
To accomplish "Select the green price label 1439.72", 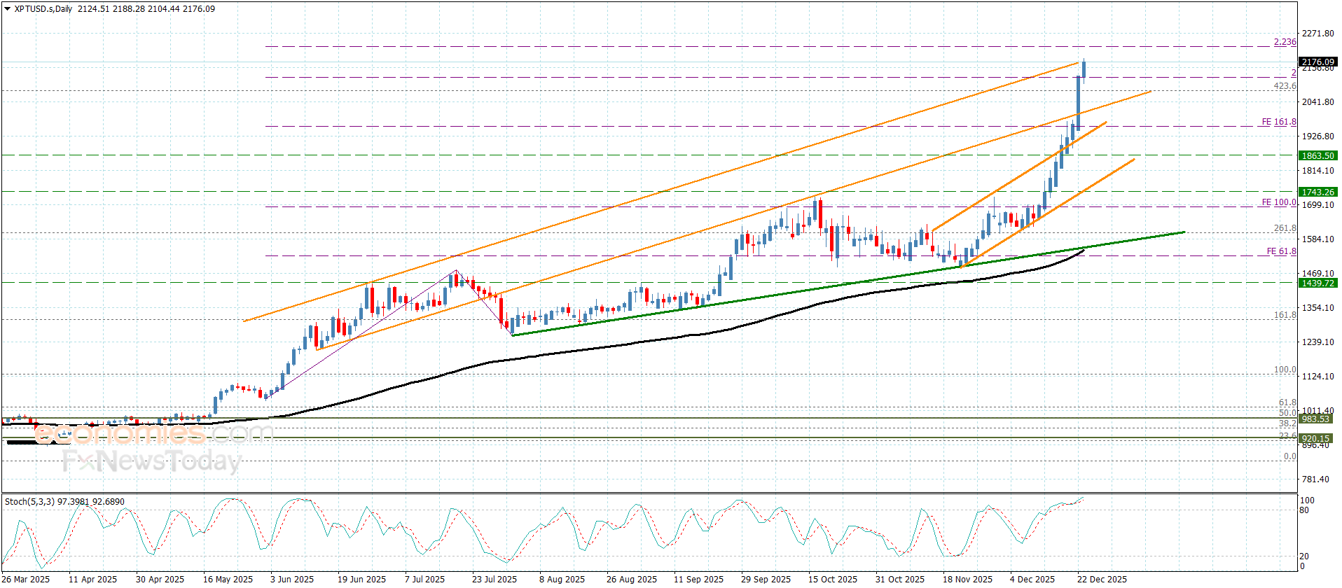I will pos(1317,283).
